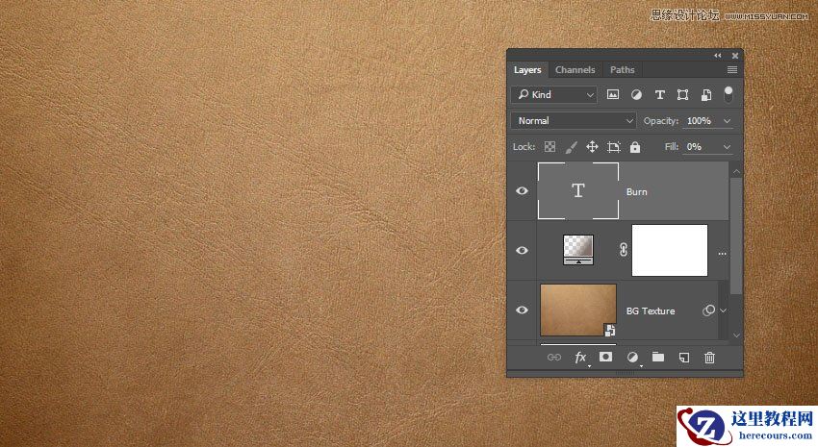Filter layers by shape layer icon

pos(682,94)
